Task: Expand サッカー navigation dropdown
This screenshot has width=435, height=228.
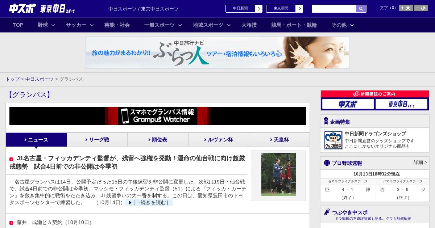Action: point(80,25)
